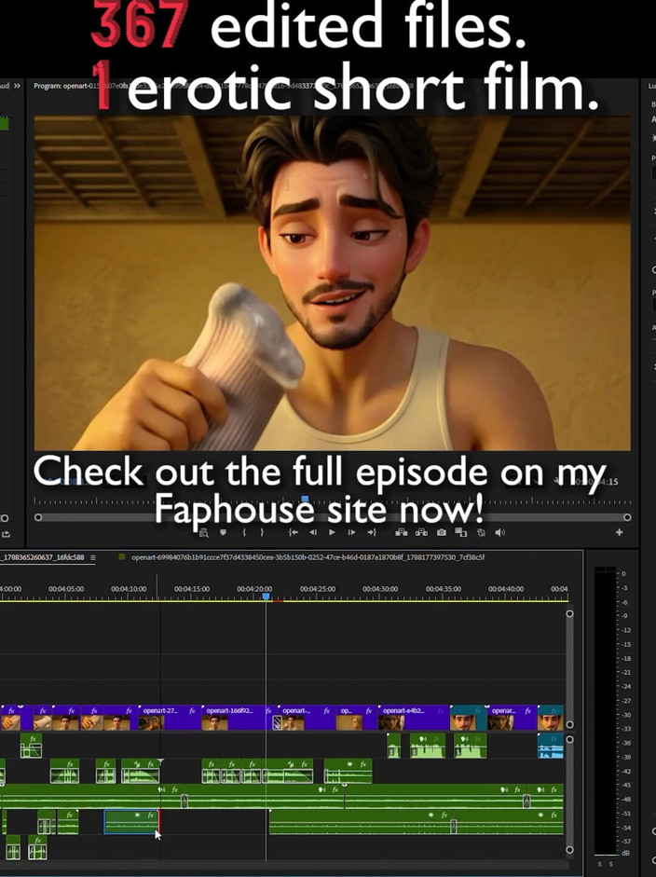The image size is (656, 877).
Task: Click 00:04:10:00 on the time ruler
Action: point(129,589)
